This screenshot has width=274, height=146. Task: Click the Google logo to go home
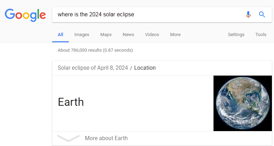(x=25, y=15)
